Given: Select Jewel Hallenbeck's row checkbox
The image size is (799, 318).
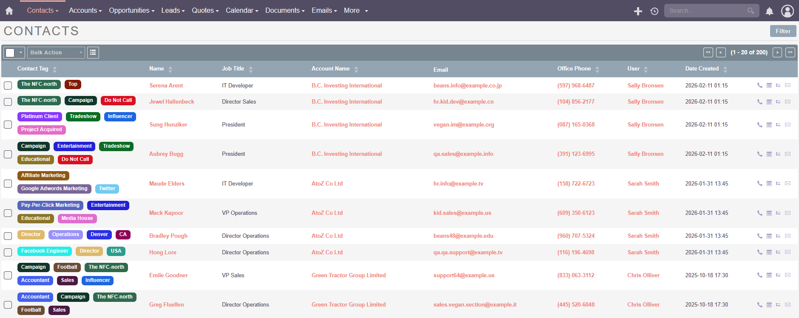Looking at the screenshot, I should (8, 102).
